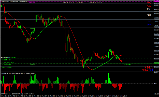Click the 13 May 18:24 time axis label

[36, 96]
